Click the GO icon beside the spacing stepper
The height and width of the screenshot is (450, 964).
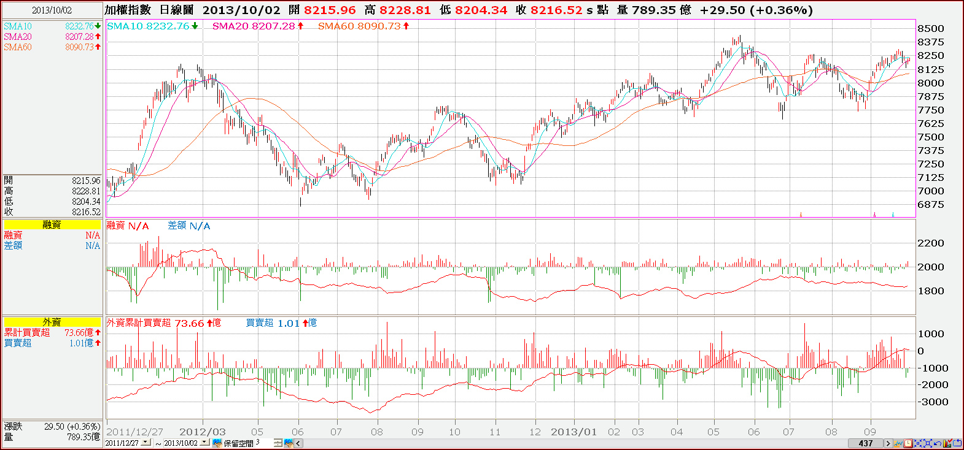tap(288, 443)
